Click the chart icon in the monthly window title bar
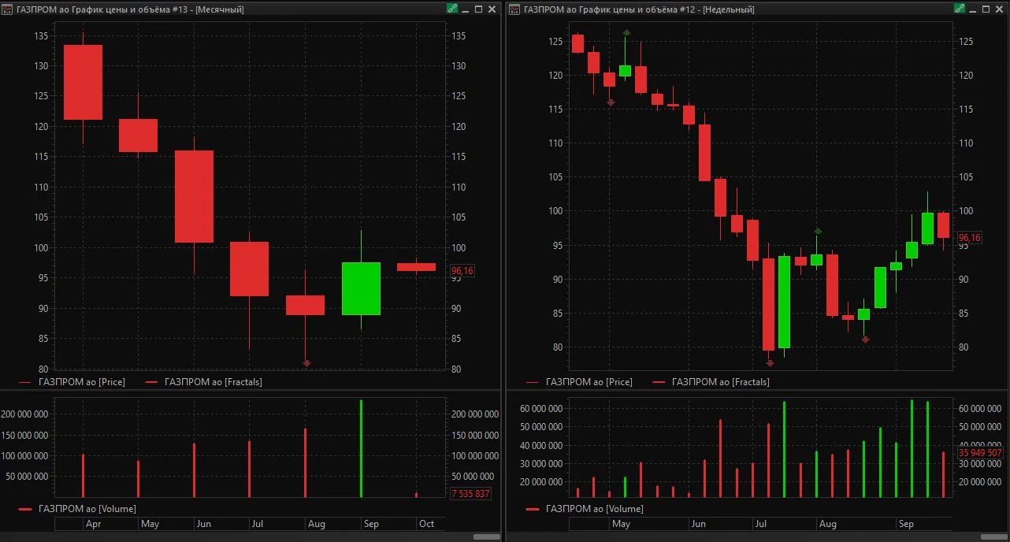The width and height of the screenshot is (1010, 542). [x=8, y=9]
